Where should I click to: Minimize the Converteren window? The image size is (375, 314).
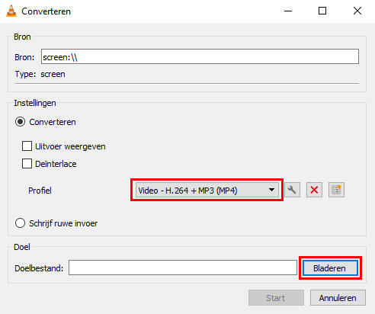pos(288,11)
